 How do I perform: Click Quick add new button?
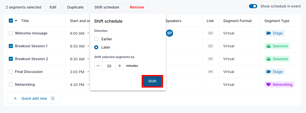[x=34, y=98]
